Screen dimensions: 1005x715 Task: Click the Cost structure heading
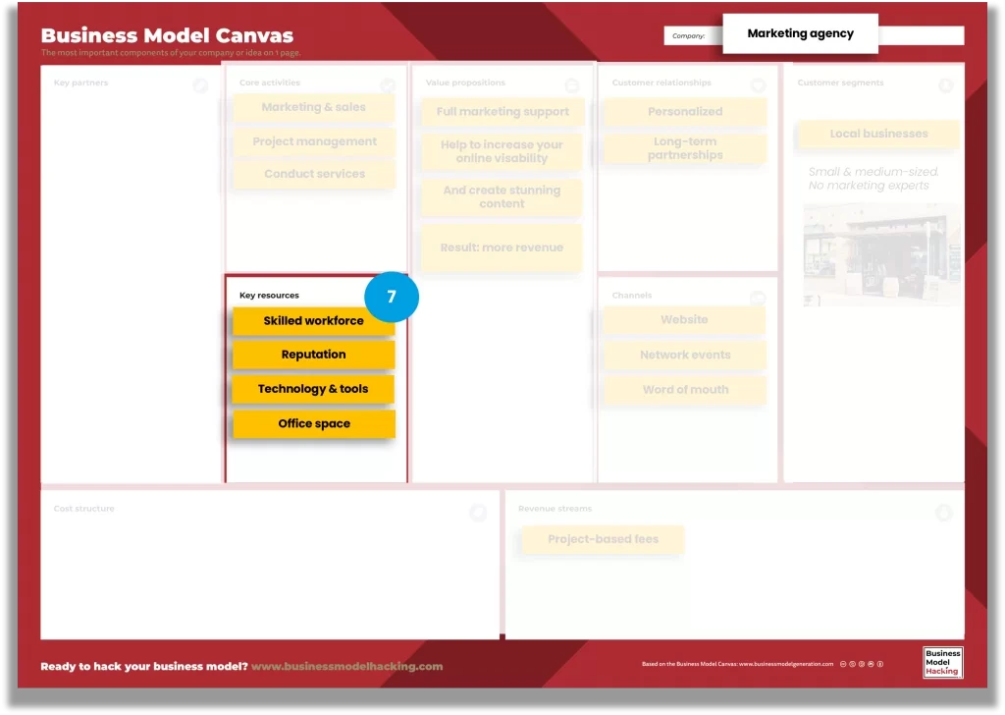pyautogui.click(x=84, y=509)
